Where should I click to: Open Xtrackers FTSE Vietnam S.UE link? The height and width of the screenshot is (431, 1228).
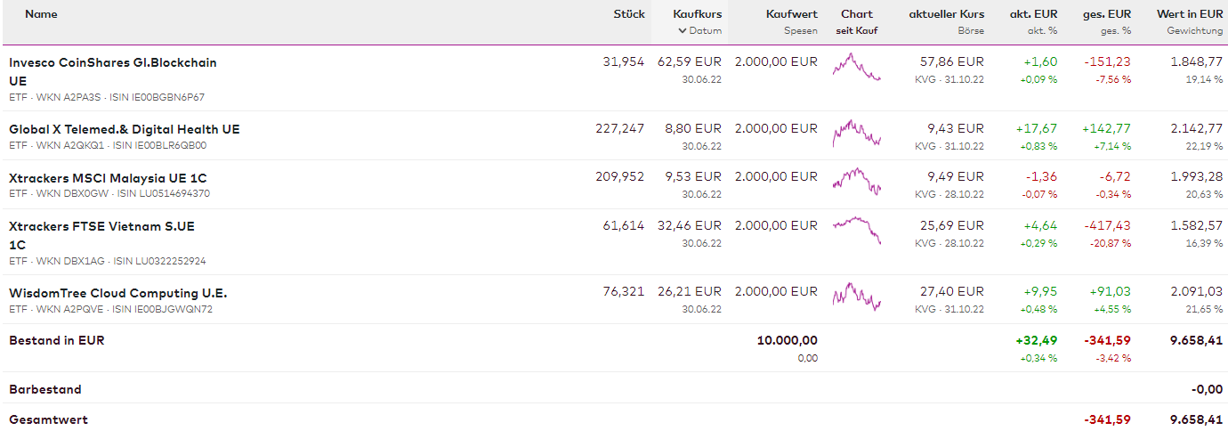point(101,226)
